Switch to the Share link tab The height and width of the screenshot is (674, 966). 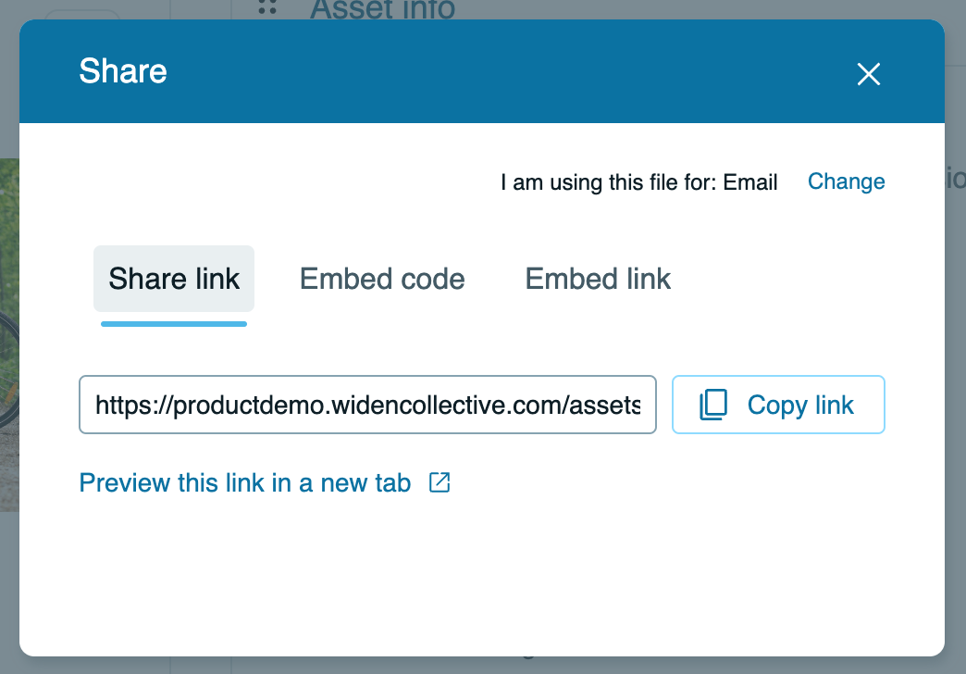pos(174,279)
